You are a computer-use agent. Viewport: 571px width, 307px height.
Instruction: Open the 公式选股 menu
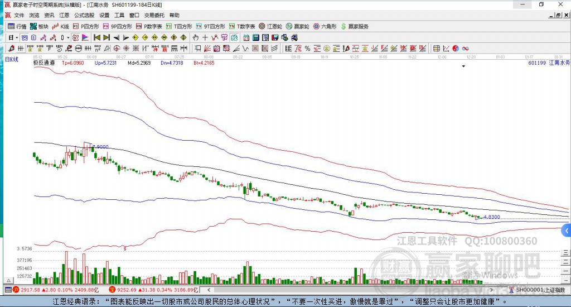click(83, 16)
